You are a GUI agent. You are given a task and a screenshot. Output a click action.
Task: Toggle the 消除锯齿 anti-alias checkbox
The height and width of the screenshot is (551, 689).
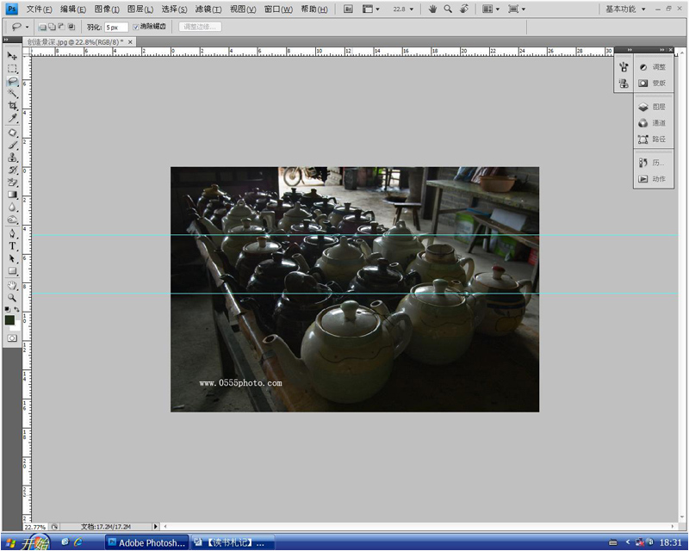(x=136, y=27)
